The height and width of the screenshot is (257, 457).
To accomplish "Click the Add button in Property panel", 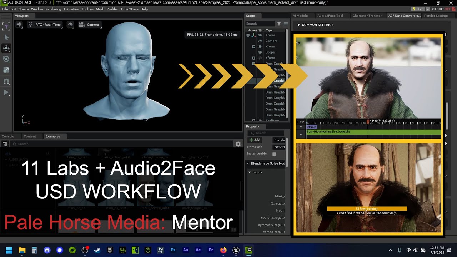I will [x=255, y=140].
